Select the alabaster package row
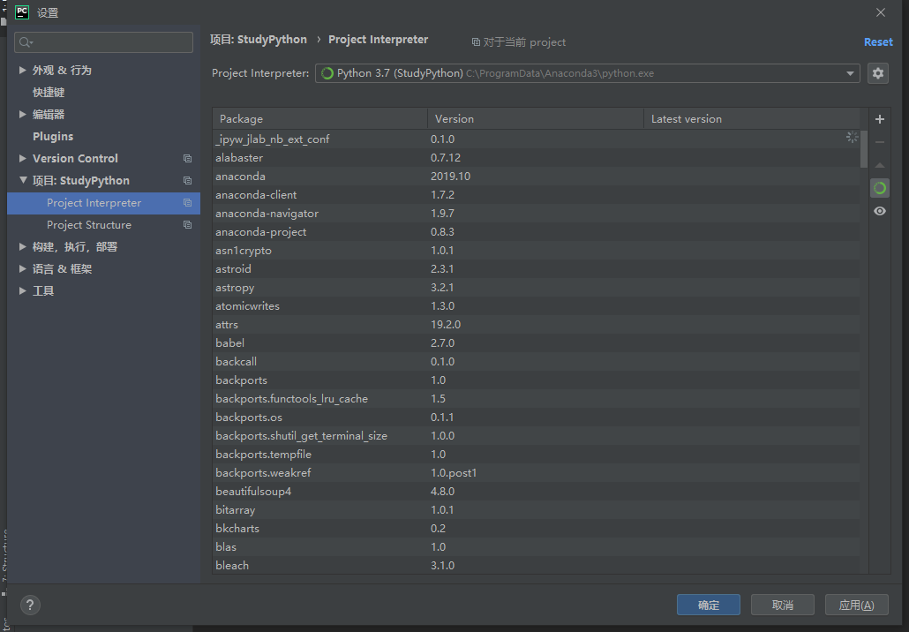Image resolution: width=909 pixels, height=632 pixels. [x=537, y=158]
